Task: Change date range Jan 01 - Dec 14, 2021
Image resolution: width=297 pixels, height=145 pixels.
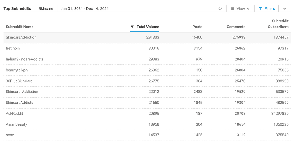Action: click(x=84, y=9)
